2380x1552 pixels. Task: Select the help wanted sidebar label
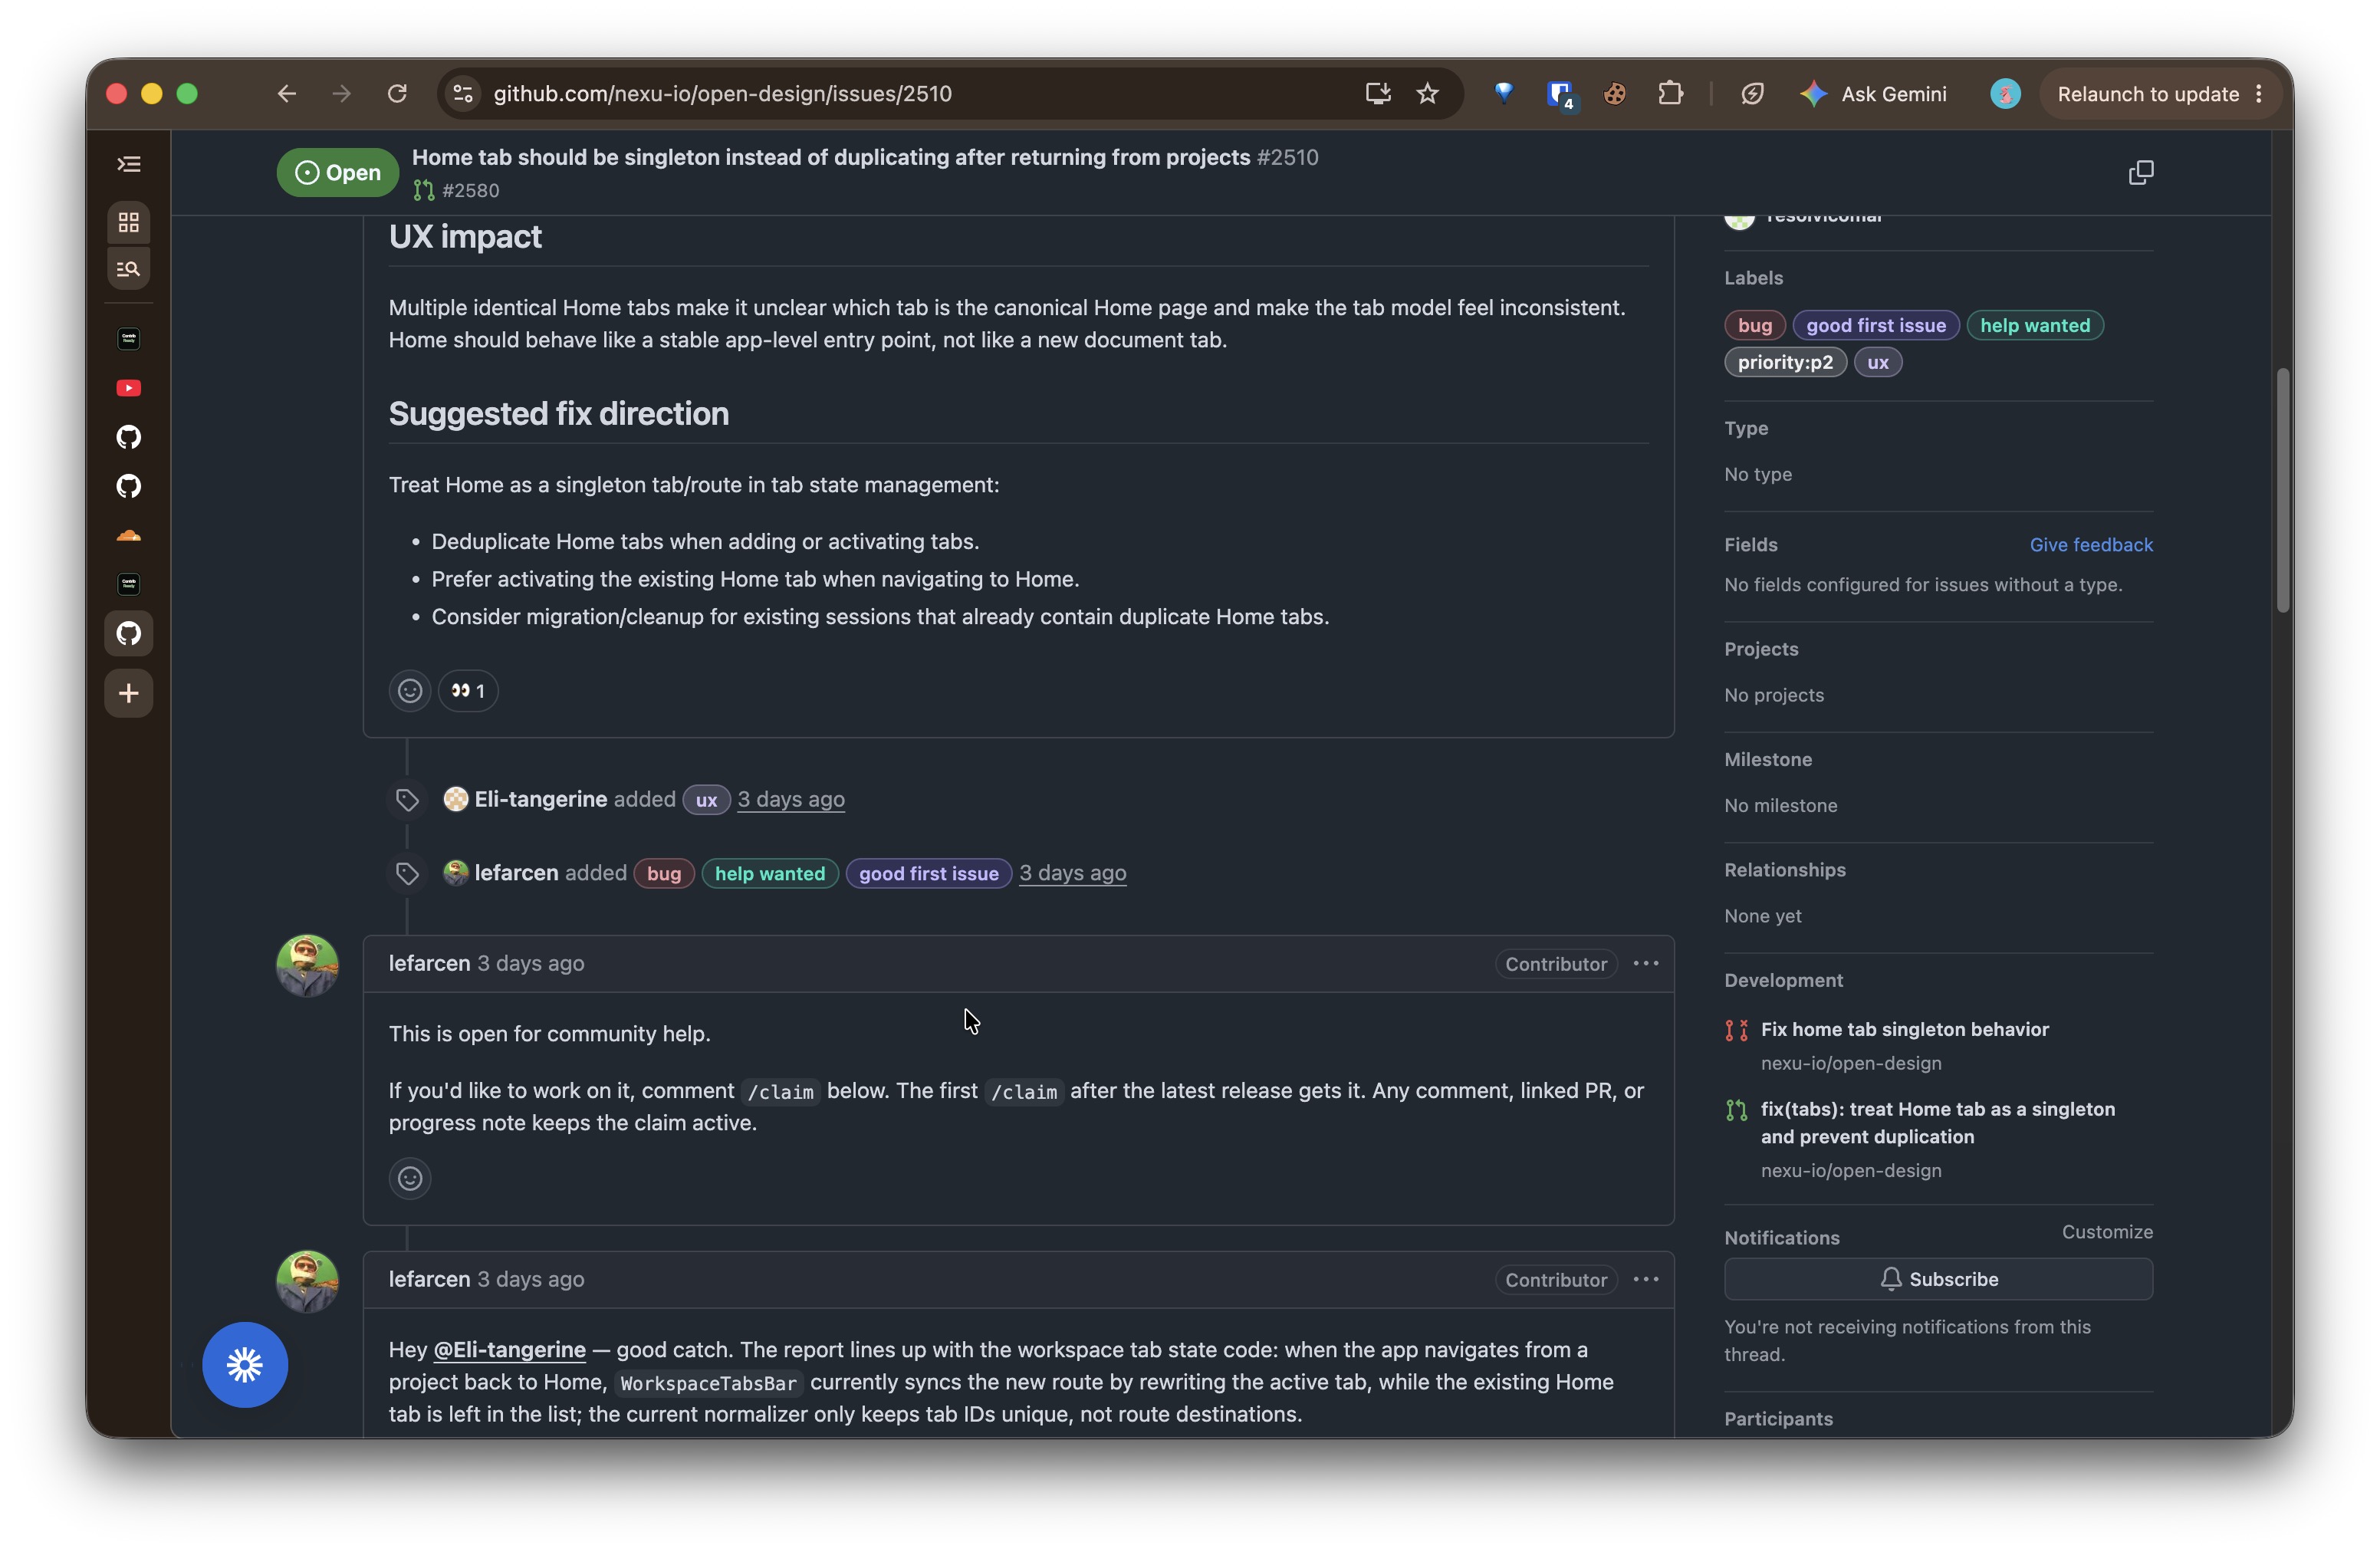tap(2034, 326)
